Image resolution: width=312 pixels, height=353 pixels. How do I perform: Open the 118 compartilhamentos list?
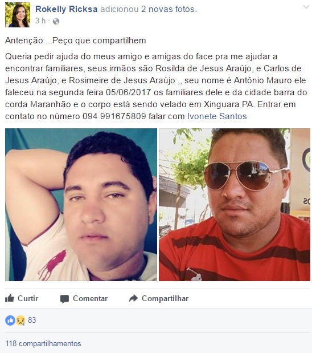[x=43, y=343]
